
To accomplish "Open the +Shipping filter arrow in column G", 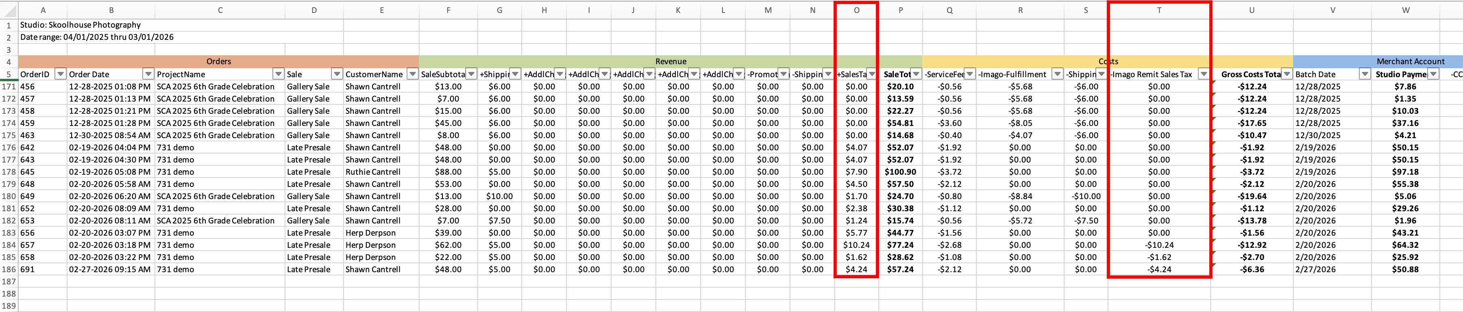I will (x=515, y=74).
